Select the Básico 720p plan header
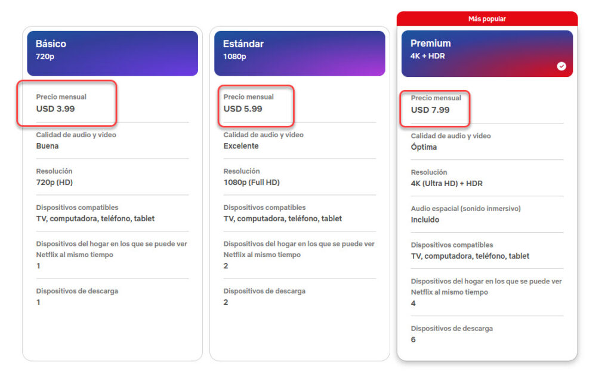 112,53
